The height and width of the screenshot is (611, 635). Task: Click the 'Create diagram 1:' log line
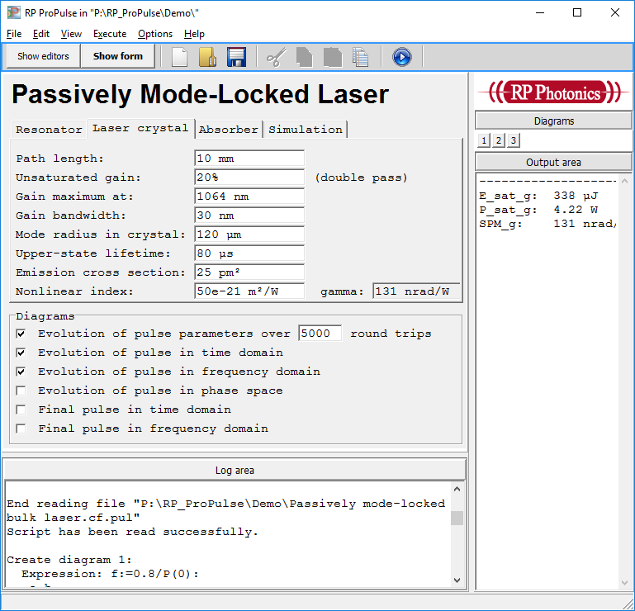coord(69,560)
